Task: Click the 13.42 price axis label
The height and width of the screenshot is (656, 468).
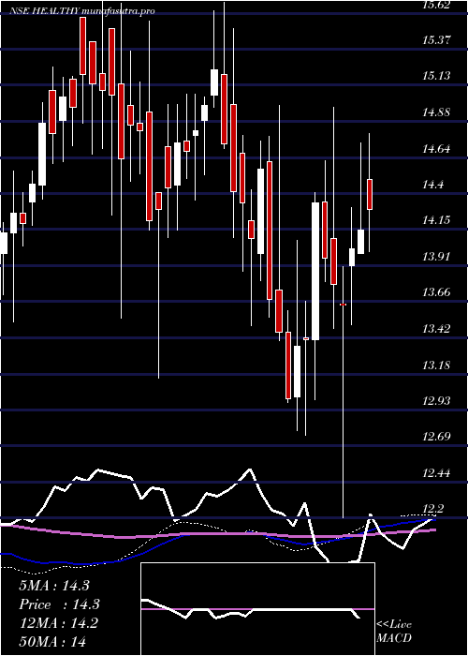Action: tap(437, 329)
